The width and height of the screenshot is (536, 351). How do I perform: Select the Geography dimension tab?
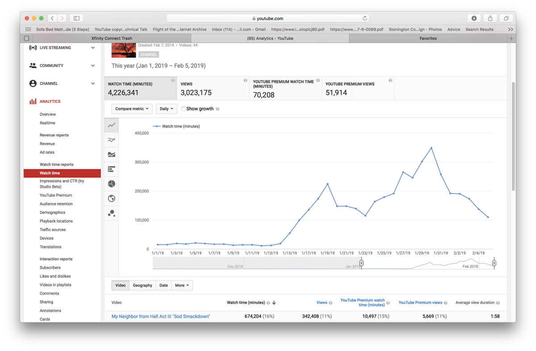click(x=142, y=285)
